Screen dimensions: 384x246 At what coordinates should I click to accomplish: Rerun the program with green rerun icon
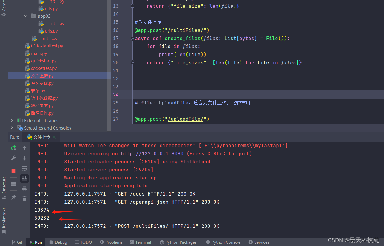(x=13, y=148)
